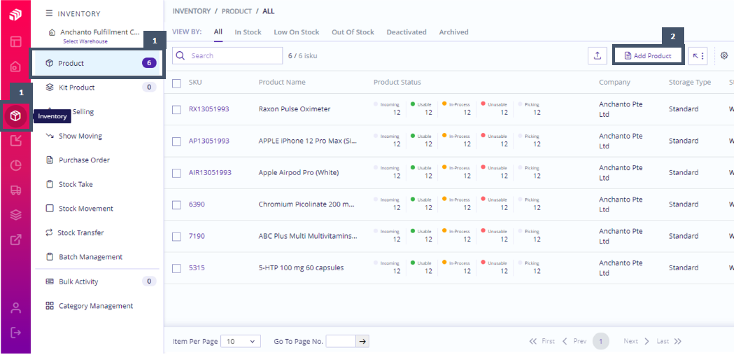The height and width of the screenshot is (355, 736).
Task: Open the inbound arrow box icon in sidebar
Action: point(15,140)
